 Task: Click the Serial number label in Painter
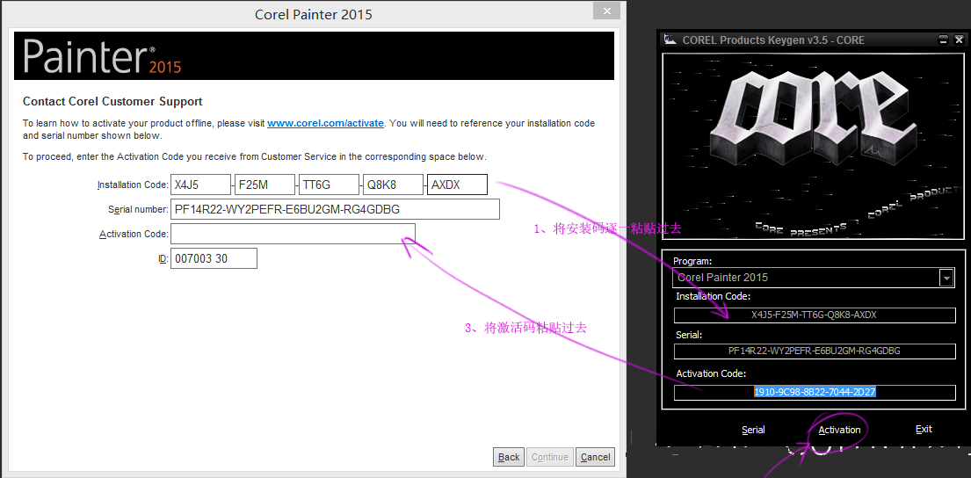point(138,210)
